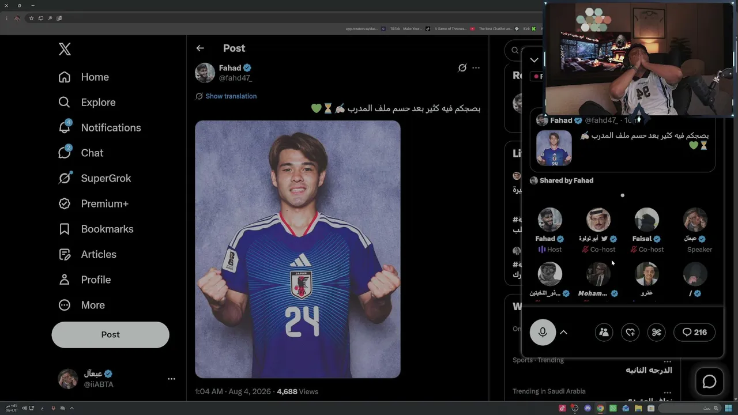
Task: Open the dots menu beside Sports · Trending
Action: pos(668,360)
